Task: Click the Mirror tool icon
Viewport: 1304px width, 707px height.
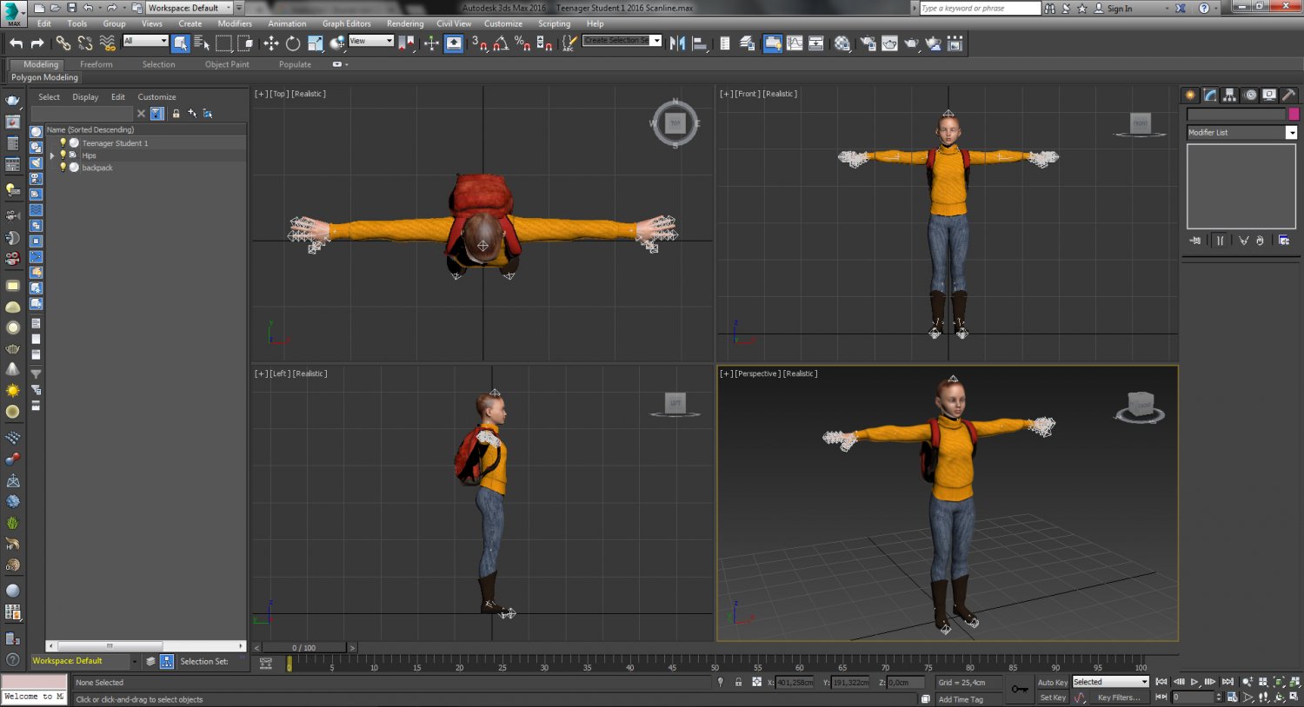Action: [x=678, y=43]
